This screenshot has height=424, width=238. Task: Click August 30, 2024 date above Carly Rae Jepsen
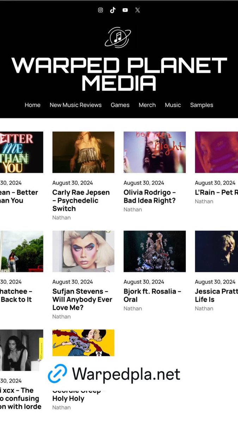73,183
